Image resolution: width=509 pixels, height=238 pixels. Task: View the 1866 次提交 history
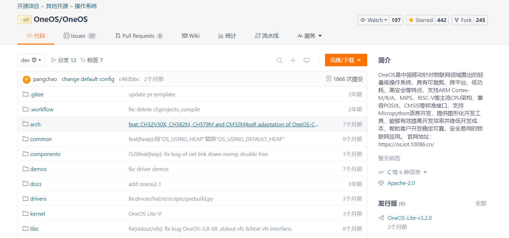pos(345,79)
